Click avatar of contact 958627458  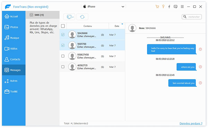click(x=72, y=56)
